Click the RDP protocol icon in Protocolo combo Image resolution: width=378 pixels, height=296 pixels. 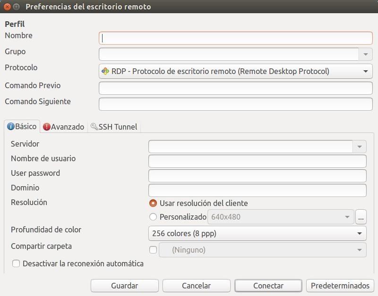click(105, 71)
